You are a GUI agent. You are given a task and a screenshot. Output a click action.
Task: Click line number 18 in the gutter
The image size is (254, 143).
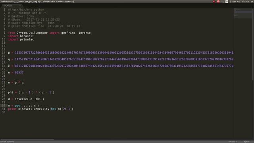pos(4,66)
